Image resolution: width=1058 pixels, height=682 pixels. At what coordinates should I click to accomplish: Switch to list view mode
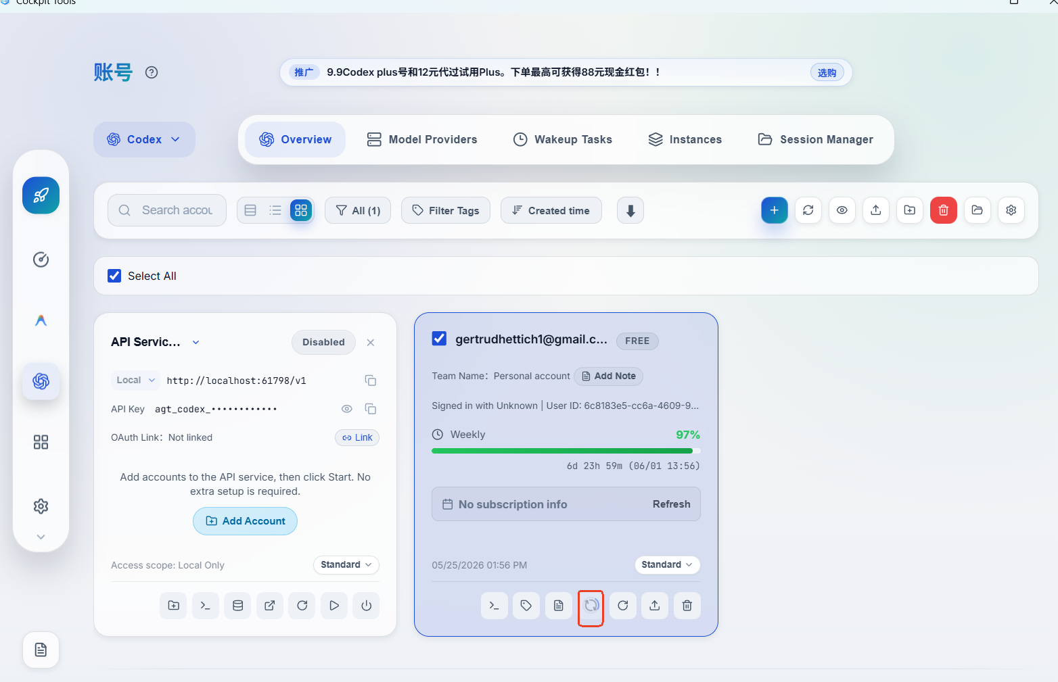(x=275, y=210)
